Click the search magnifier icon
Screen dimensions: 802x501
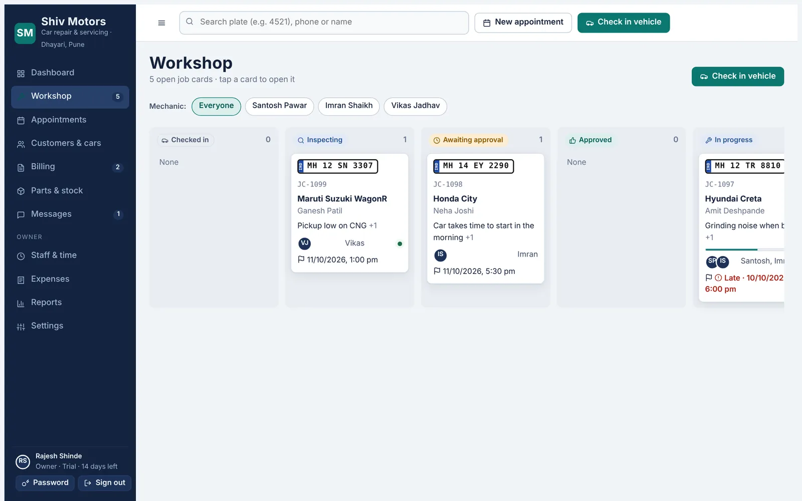tap(189, 22)
